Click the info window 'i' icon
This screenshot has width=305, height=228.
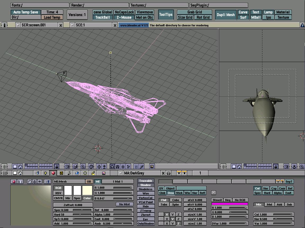tap(5, 25)
